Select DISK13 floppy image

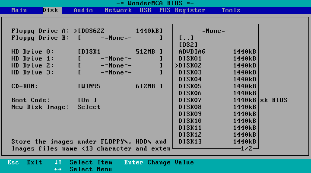coord(217,141)
